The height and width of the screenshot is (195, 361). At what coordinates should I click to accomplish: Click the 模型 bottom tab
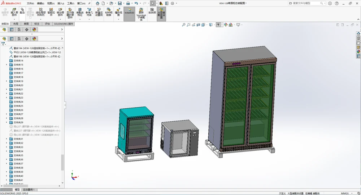point(17,190)
